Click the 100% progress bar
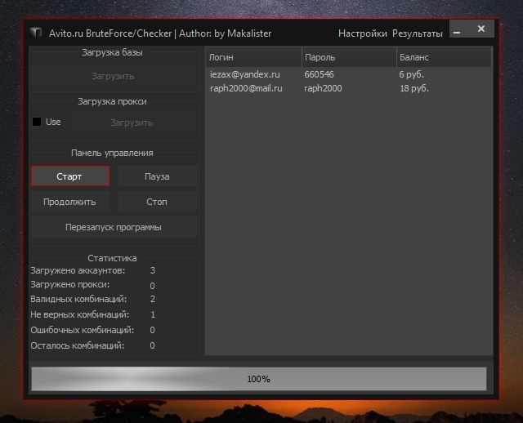Screen dimensions: 523x423 [258, 379]
